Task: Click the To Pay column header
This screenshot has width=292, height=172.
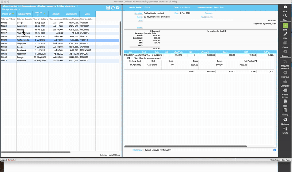Action: [x=266, y=52]
